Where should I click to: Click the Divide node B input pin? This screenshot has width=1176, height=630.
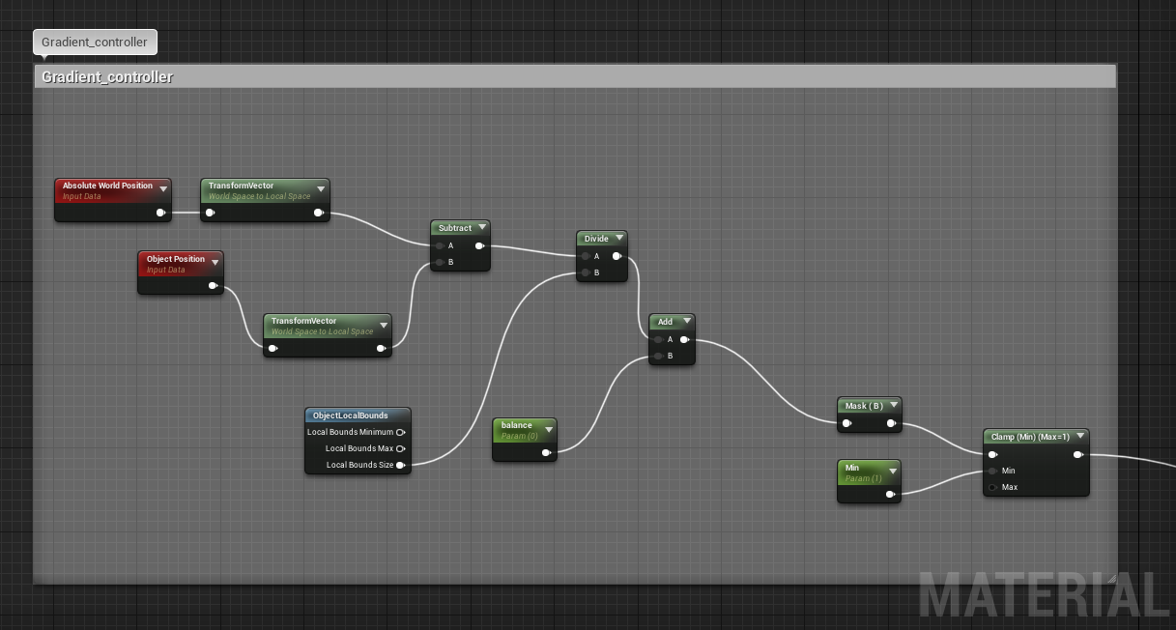[x=586, y=272]
